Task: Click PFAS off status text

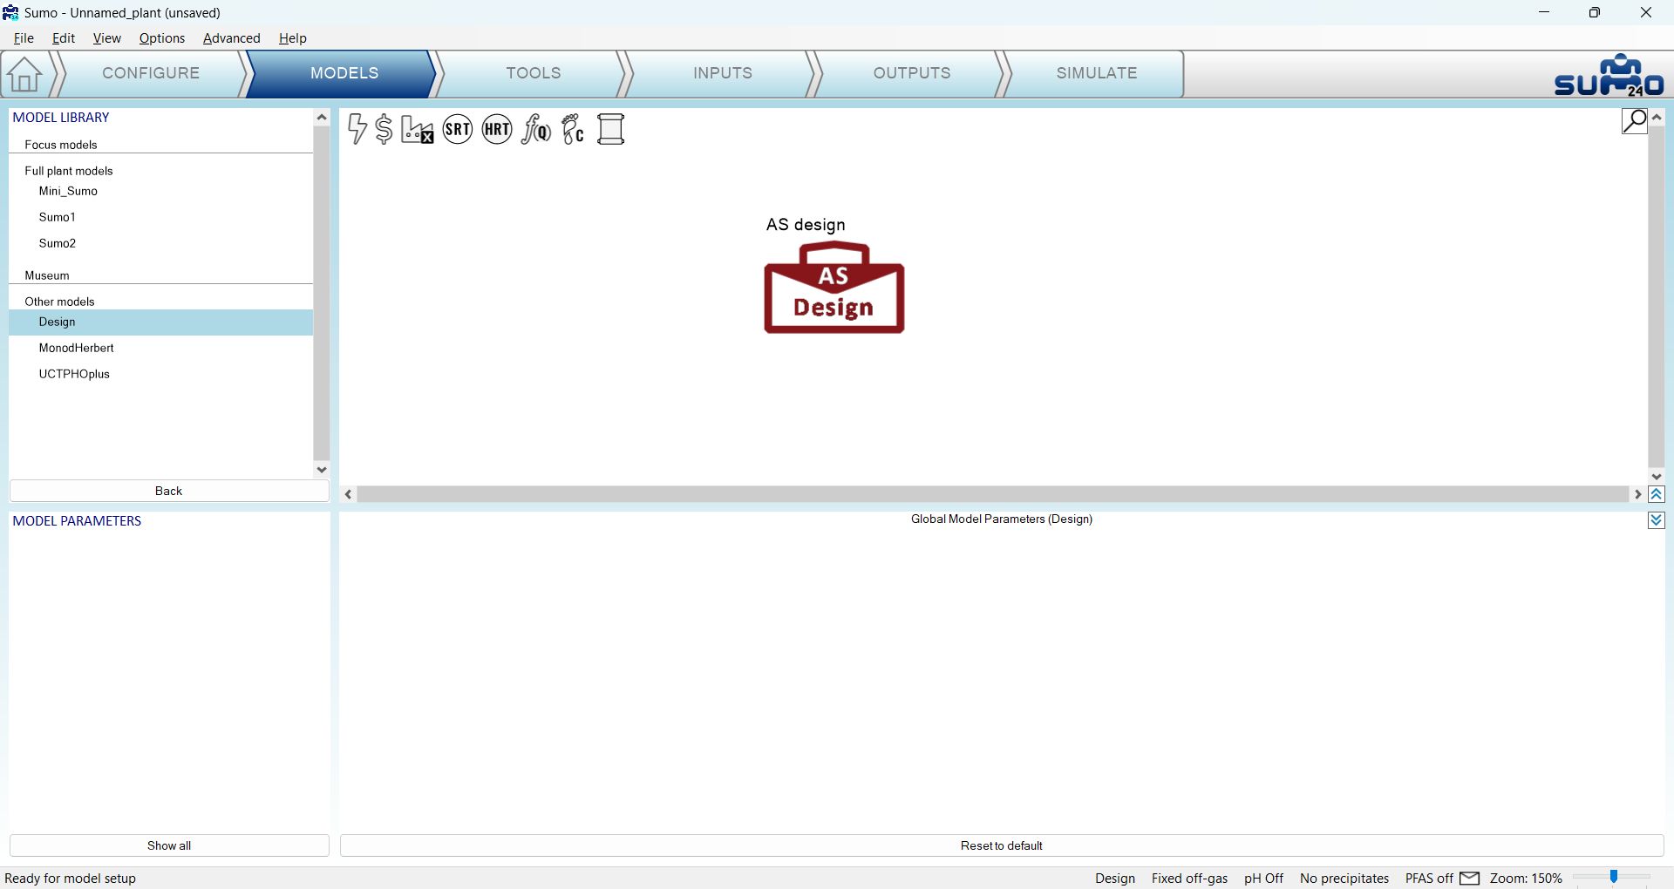Action: tap(1429, 879)
